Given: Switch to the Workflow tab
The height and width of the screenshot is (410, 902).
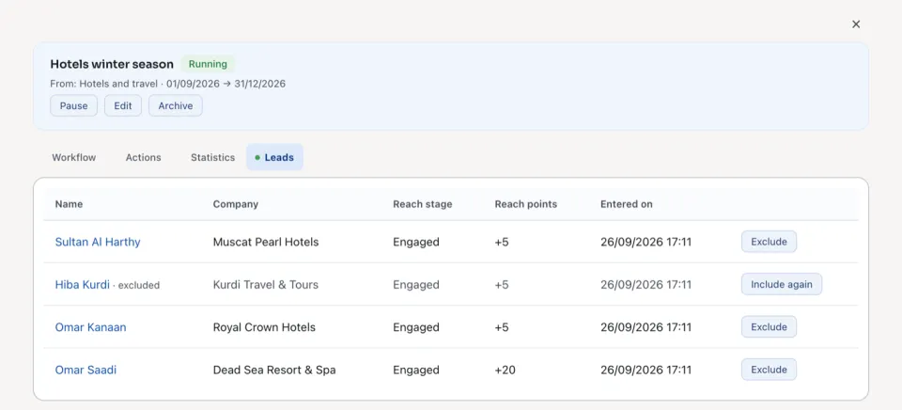Looking at the screenshot, I should point(73,157).
